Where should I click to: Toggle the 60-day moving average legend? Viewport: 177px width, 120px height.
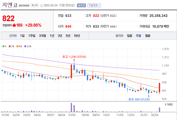coord(19,46)
